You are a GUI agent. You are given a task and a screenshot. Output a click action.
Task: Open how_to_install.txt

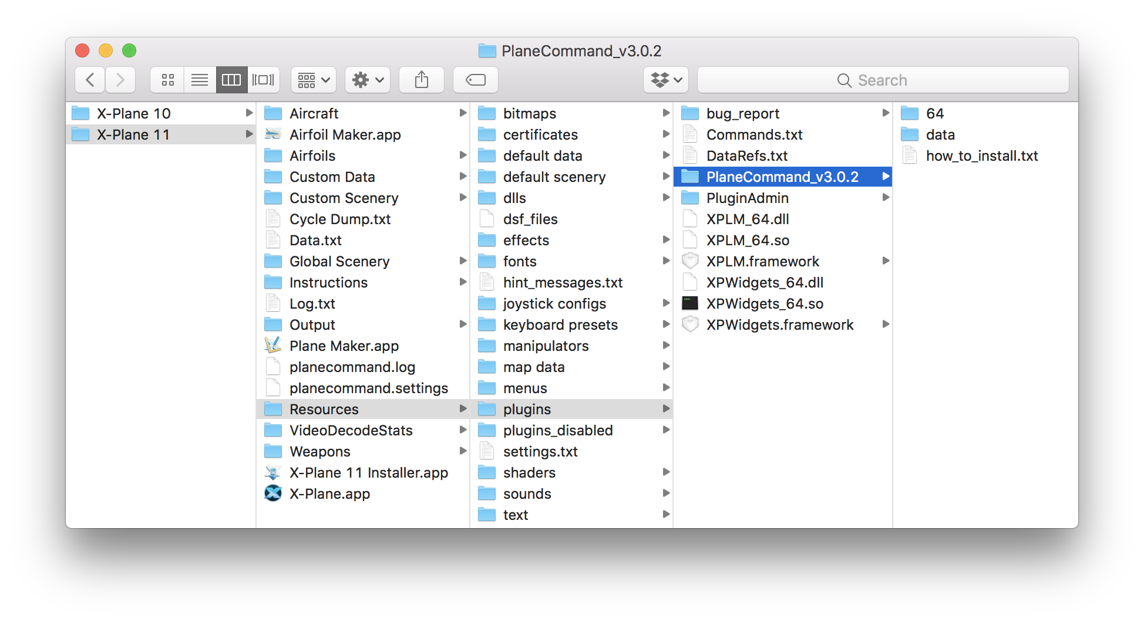982,155
